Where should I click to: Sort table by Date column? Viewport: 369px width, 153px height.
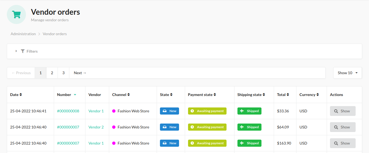tap(16, 95)
